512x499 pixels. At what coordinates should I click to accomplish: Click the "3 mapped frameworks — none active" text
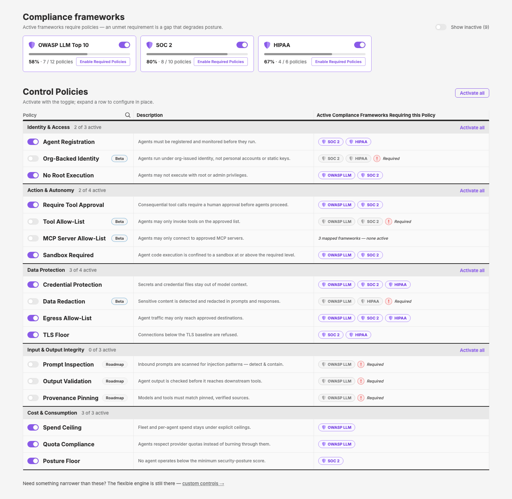353,238
